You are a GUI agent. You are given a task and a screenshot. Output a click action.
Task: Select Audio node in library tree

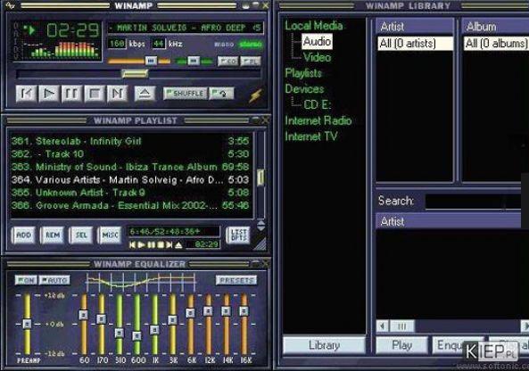click(317, 42)
